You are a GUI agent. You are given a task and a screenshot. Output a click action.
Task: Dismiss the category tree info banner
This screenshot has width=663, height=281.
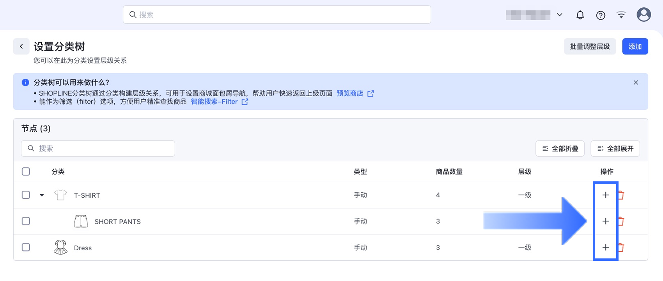coord(636,83)
